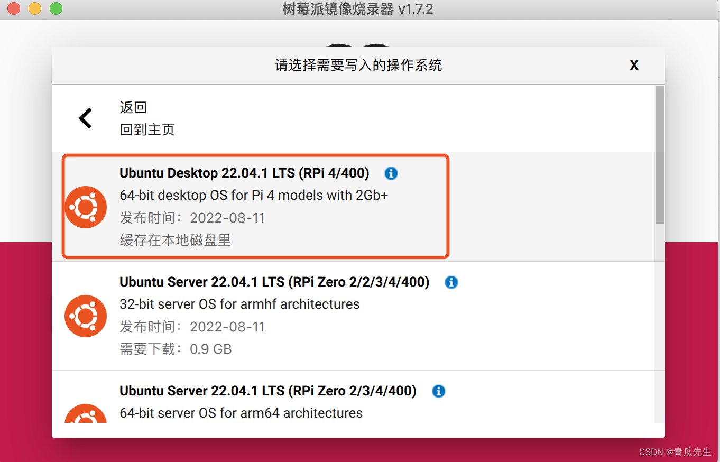
Task: Click the back arrow icon to return
Action: [85, 118]
